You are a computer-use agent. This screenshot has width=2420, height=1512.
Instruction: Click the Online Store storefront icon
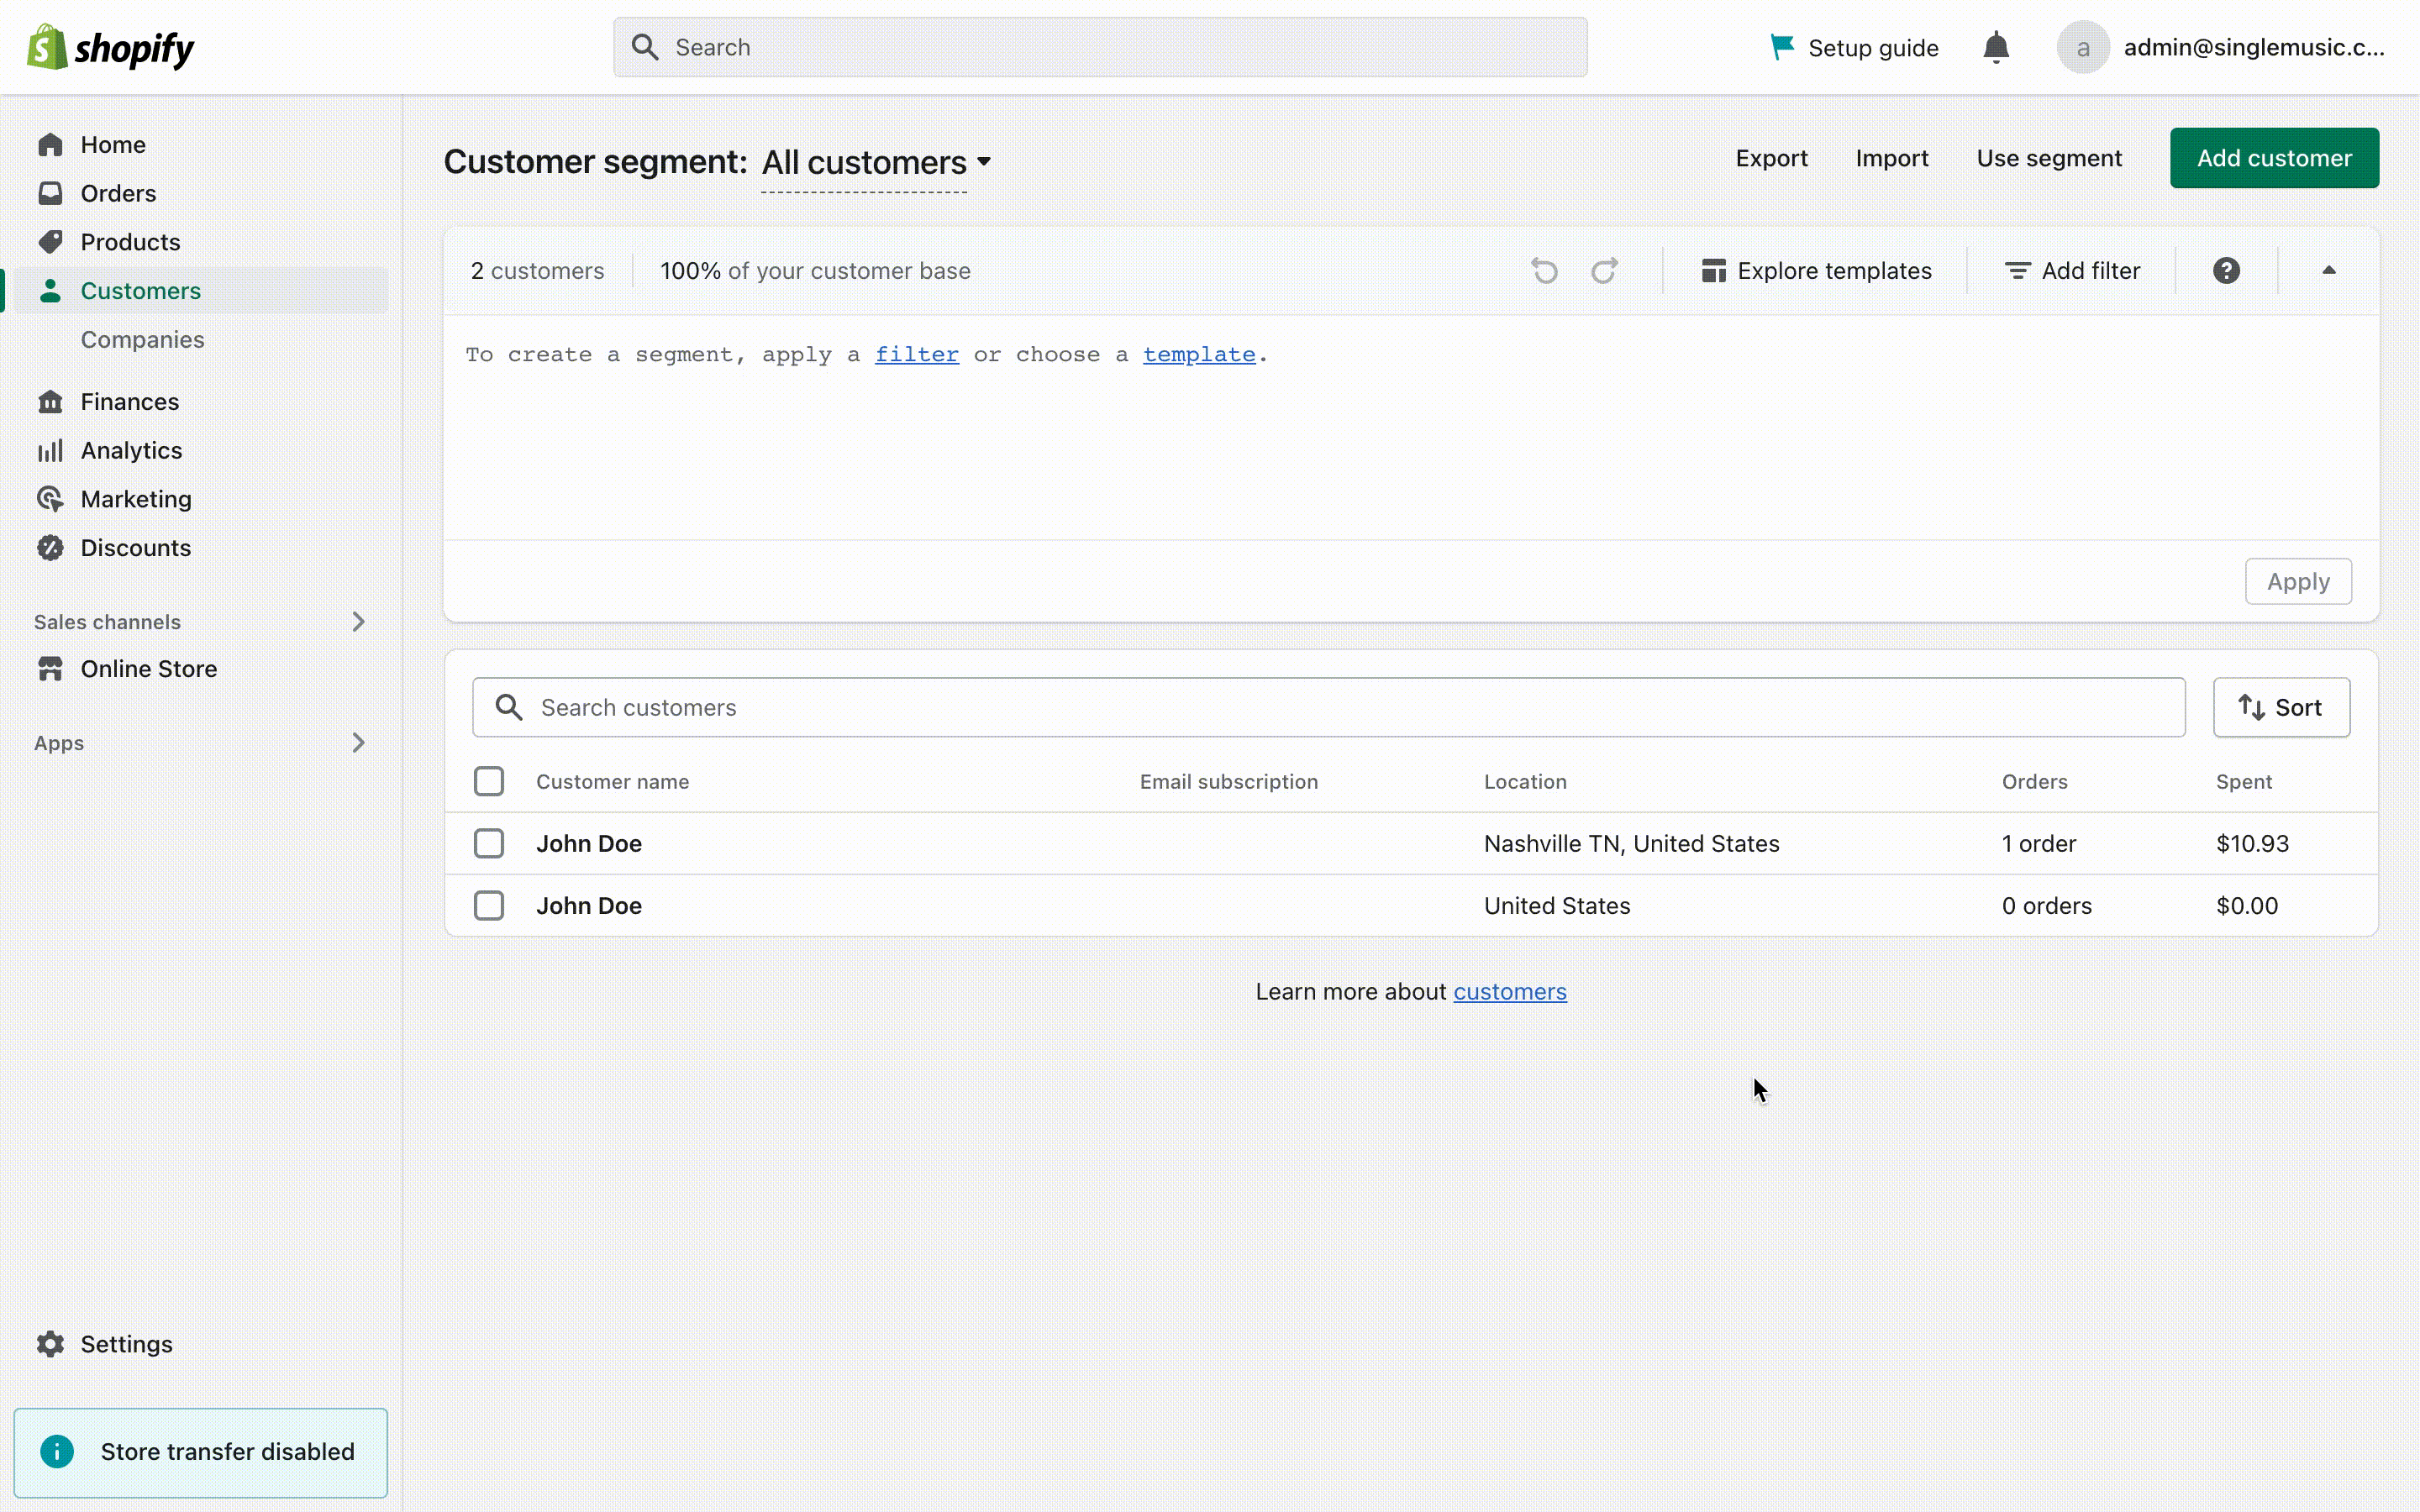pyautogui.click(x=50, y=669)
